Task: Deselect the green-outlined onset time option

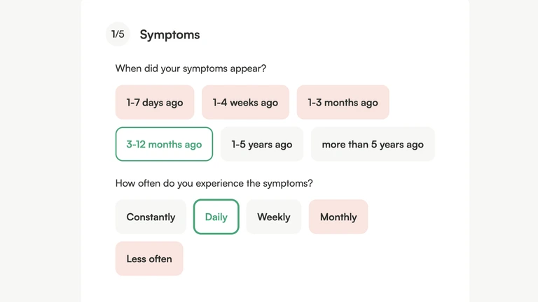Action: coord(164,144)
